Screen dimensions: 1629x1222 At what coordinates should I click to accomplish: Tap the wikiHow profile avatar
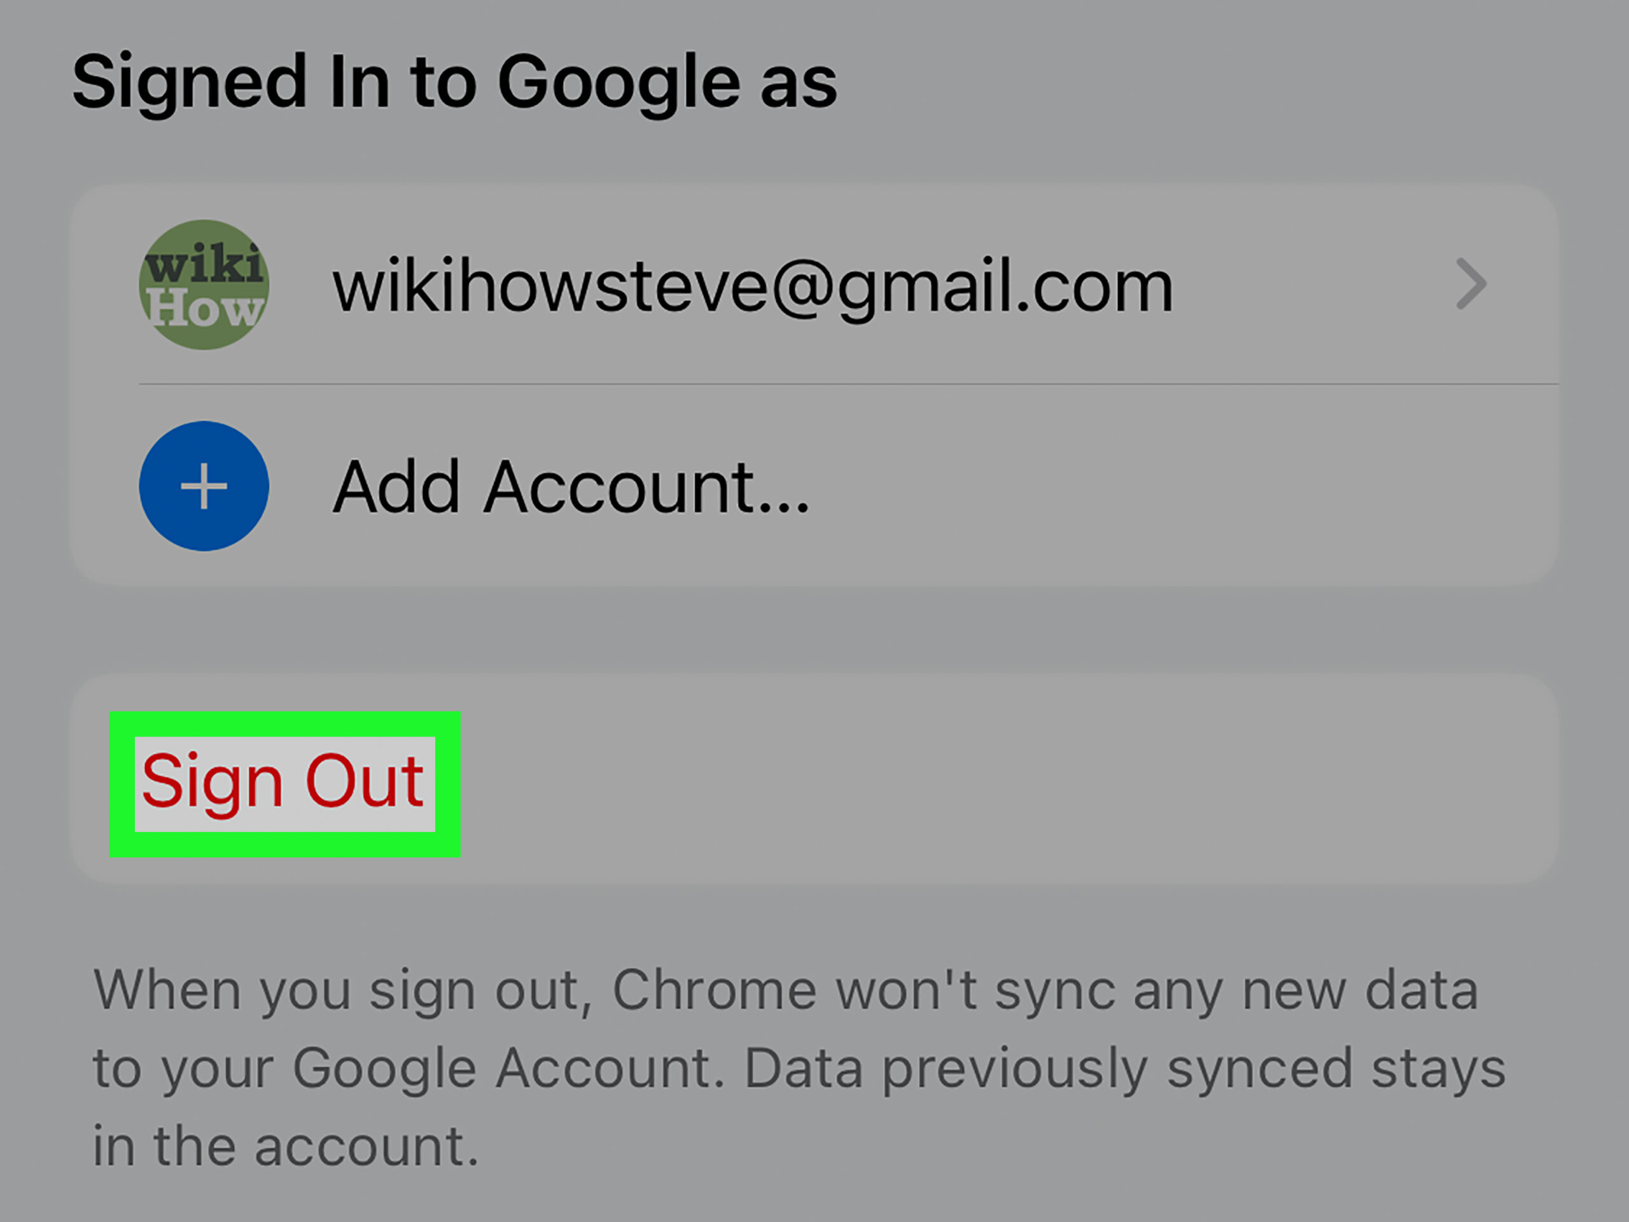click(x=204, y=284)
